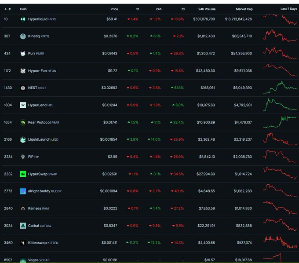This screenshot has width=299, height=263.
Task: Click NEST 7d change 61.5%
Action: (177, 88)
